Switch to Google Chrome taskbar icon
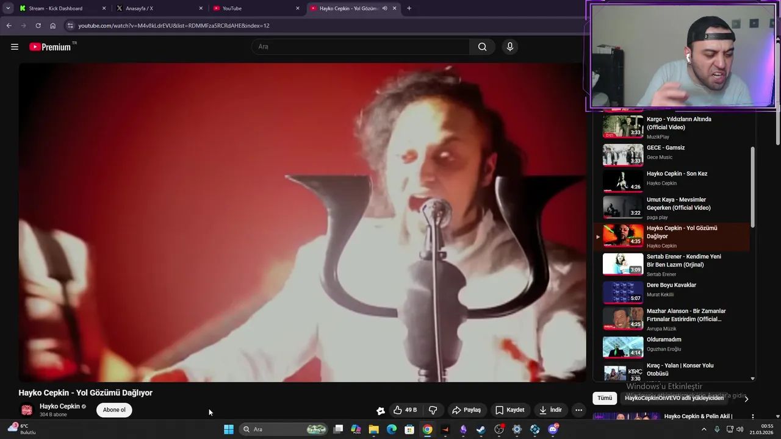The width and height of the screenshot is (781, 439). [x=428, y=429]
